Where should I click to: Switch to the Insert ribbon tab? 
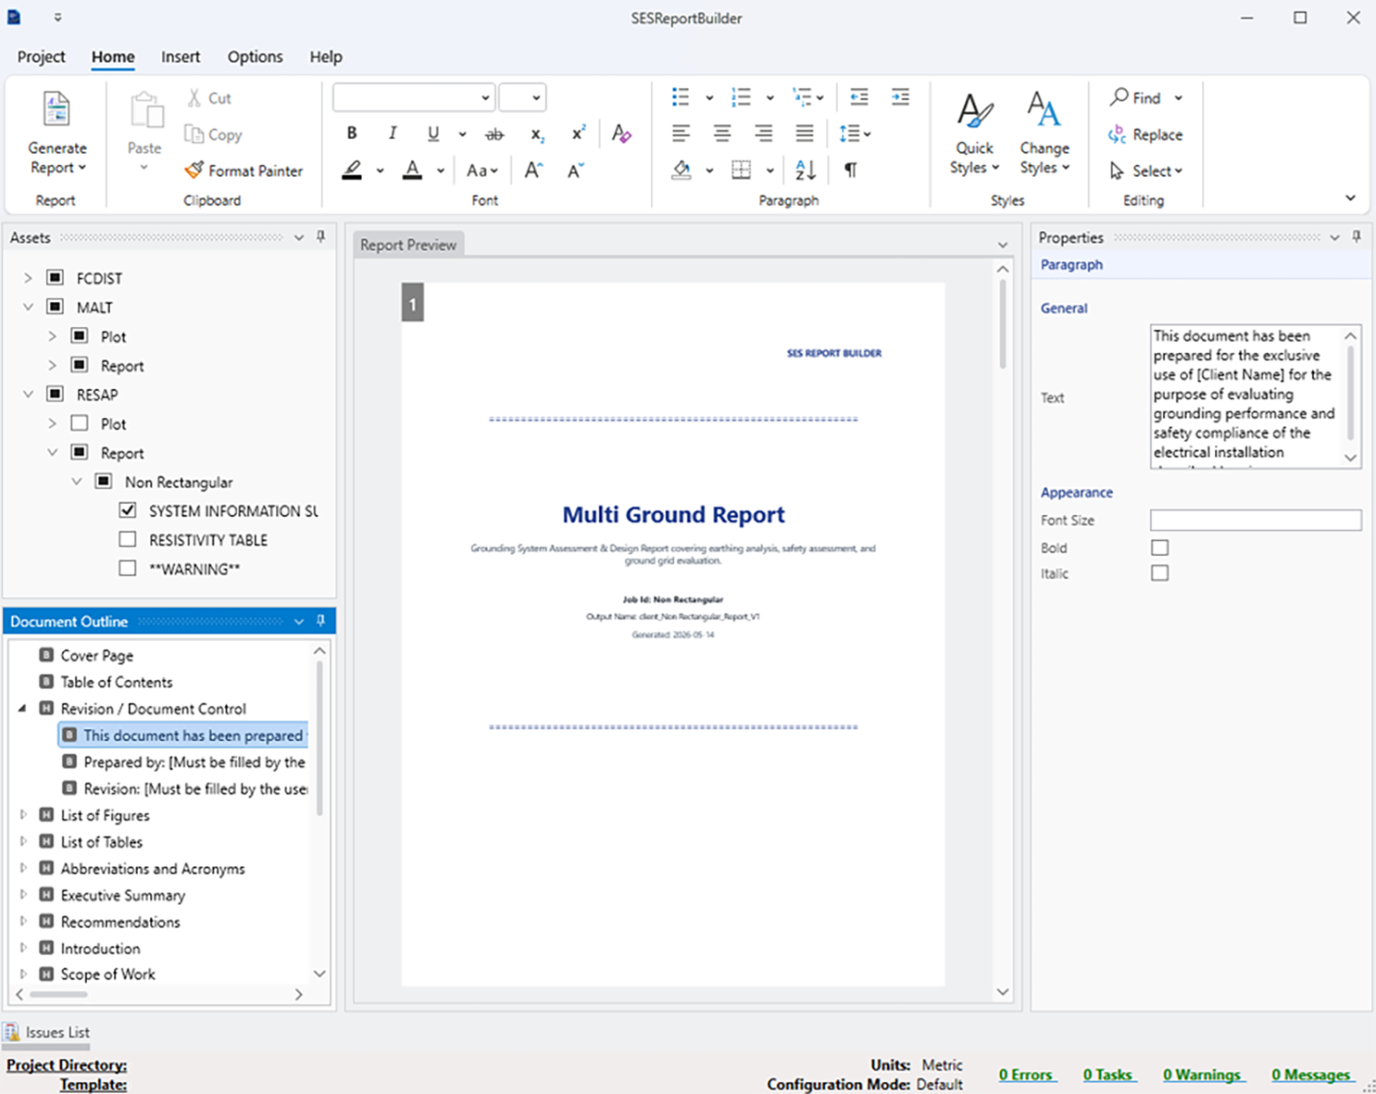click(x=181, y=57)
